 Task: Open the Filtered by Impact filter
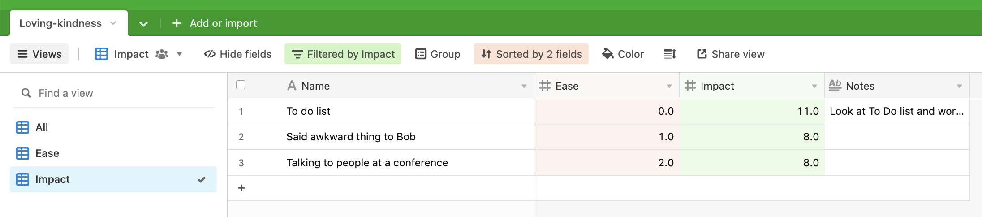[x=343, y=54]
